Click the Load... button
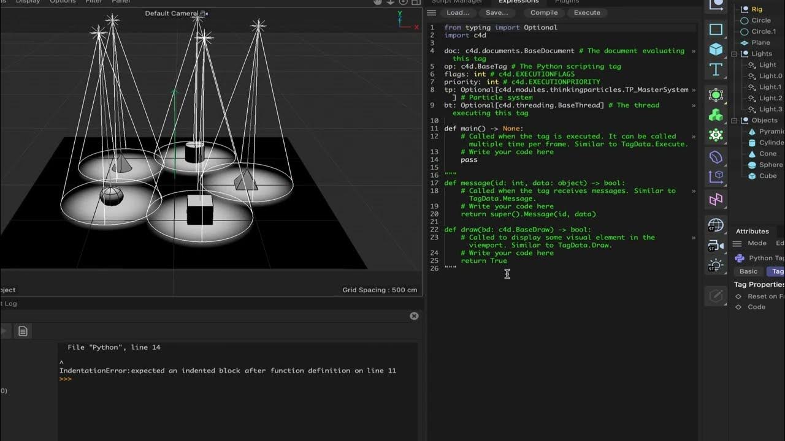The image size is (785, 441). pos(458,12)
